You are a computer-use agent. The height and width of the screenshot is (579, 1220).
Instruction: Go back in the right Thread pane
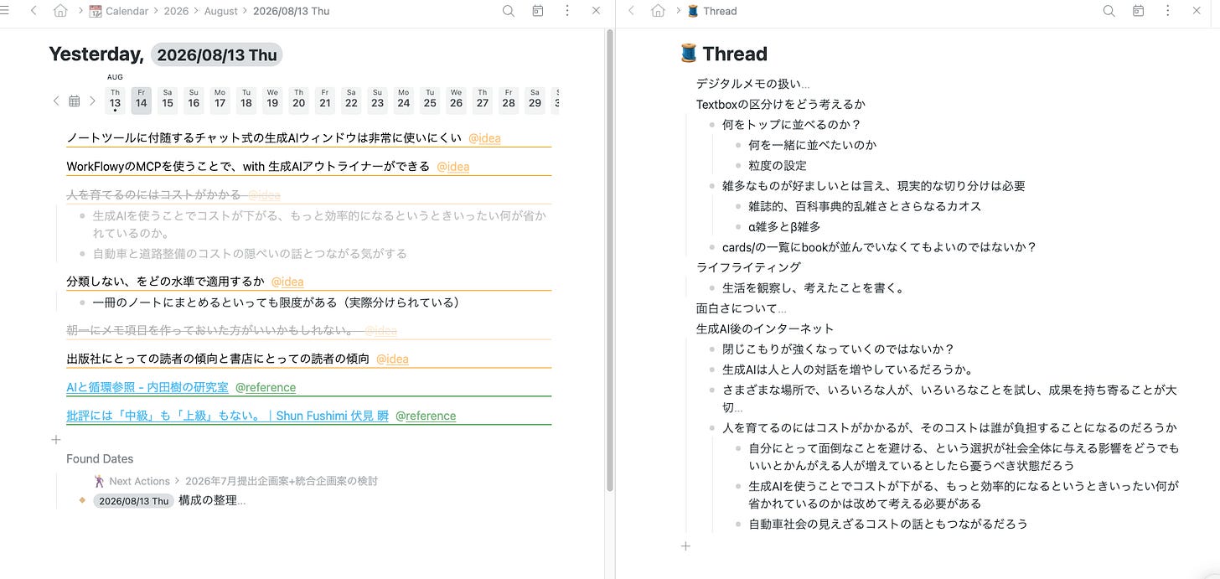point(632,11)
